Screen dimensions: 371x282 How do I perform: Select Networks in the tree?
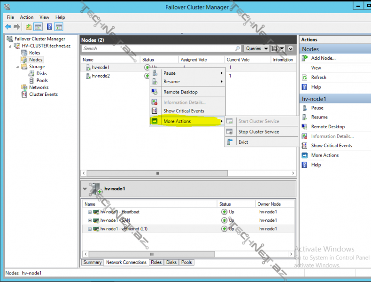pos(39,87)
